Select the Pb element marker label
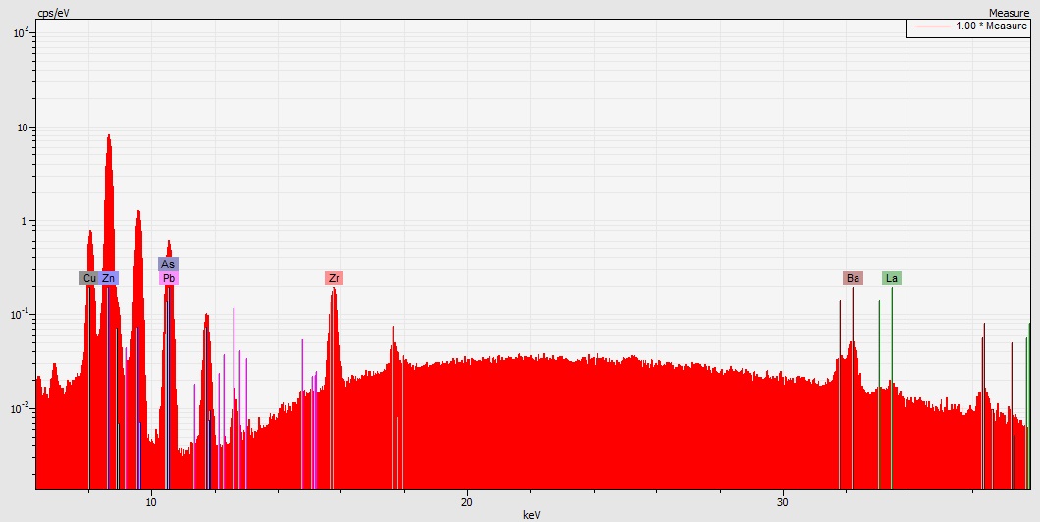This screenshot has height=522, width=1040. (x=169, y=278)
